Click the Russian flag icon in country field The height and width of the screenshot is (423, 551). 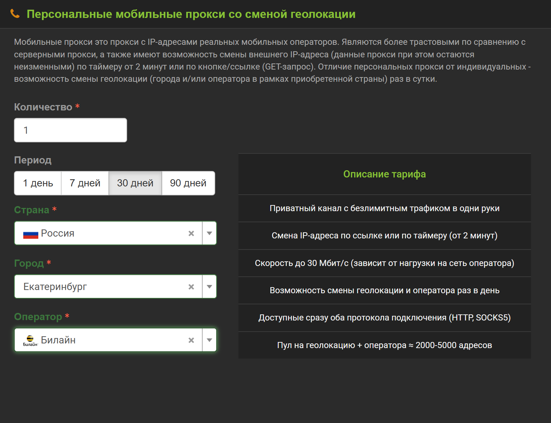pos(30,234)
